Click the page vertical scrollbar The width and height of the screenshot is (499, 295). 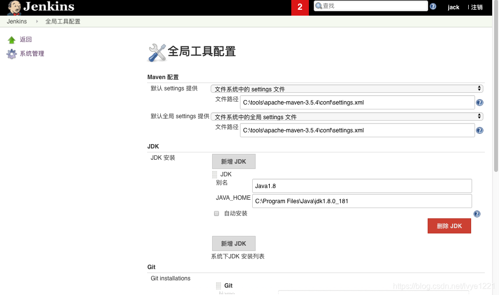tap(496, 86)
